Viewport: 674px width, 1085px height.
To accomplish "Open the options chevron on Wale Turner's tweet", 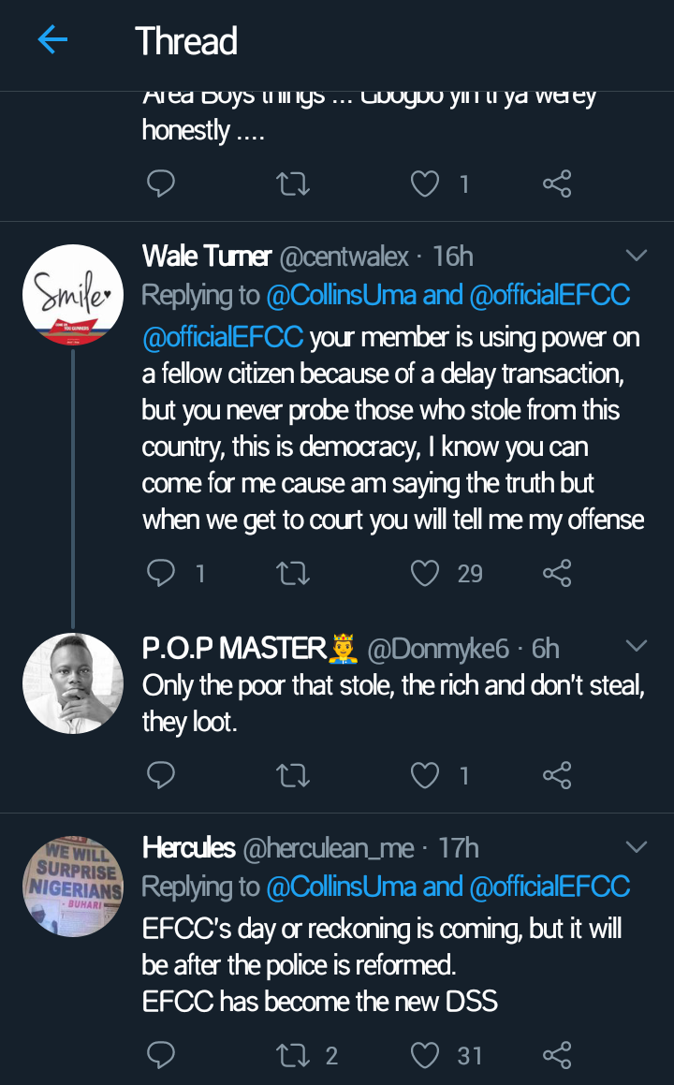I will pyautogui.click(x=637, y=256).
